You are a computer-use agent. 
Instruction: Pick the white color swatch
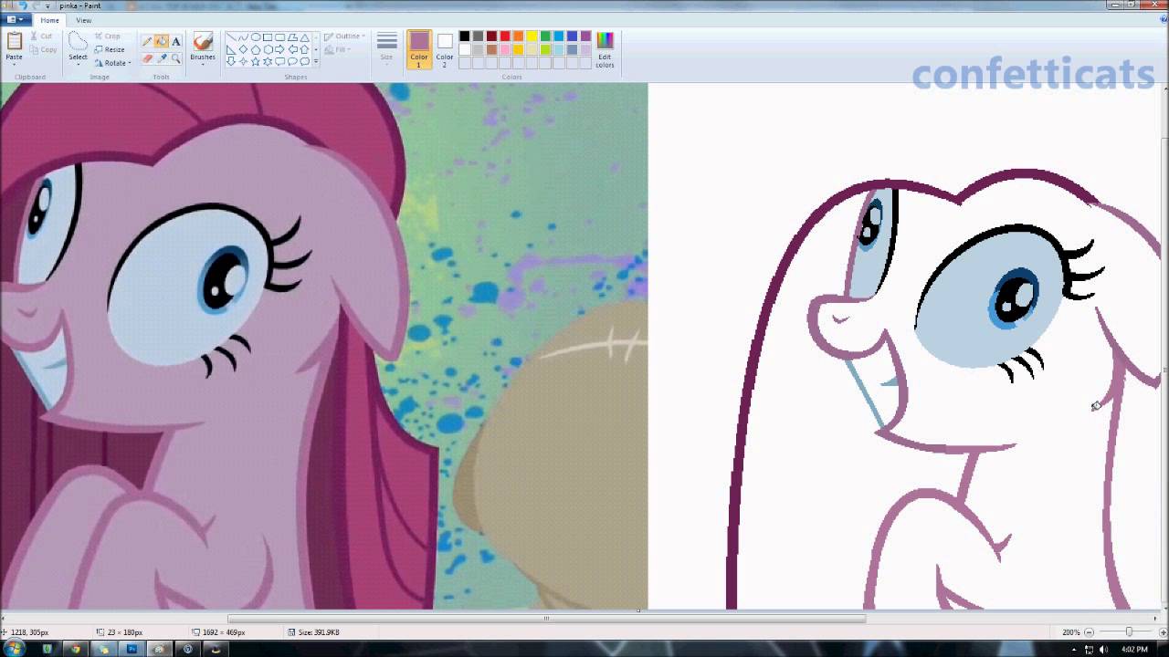point(465,49)
